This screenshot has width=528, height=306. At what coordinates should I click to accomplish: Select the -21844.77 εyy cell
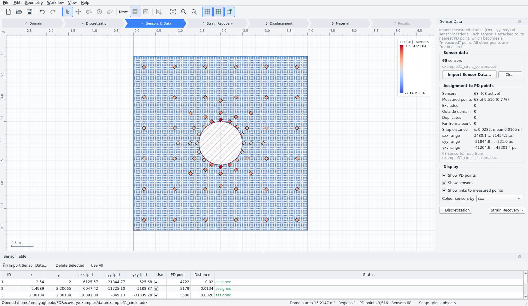(x=112, y=282)
